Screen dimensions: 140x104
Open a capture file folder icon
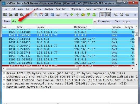click(36, 15)
